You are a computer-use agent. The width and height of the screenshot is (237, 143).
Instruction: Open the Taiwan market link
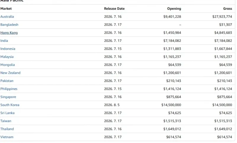coord(6,121)
